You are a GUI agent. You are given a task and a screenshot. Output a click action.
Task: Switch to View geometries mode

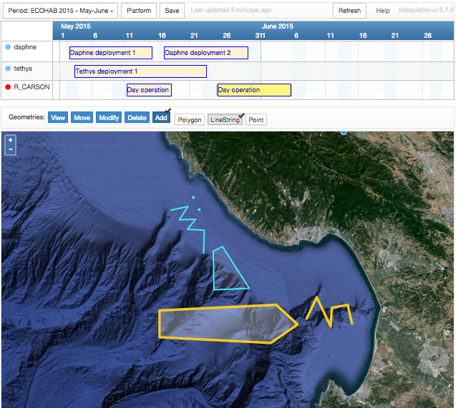tap(58, 118)
